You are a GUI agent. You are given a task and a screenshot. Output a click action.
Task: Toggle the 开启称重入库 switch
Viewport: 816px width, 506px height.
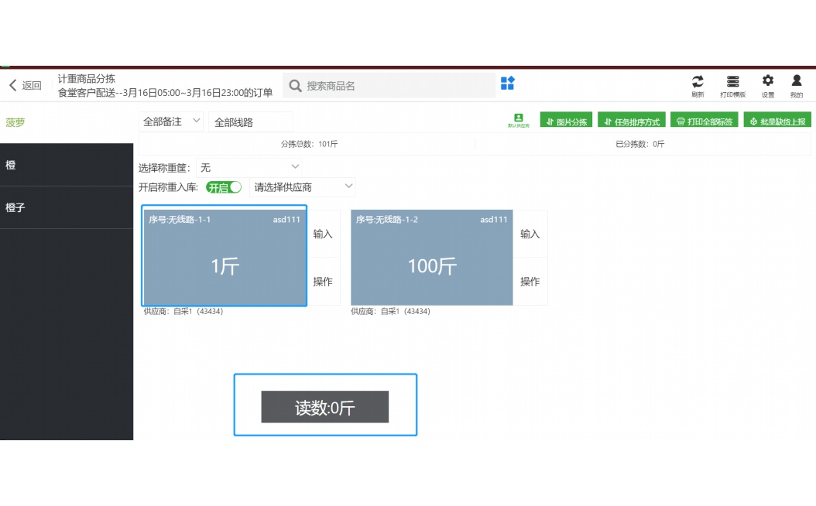click(224, 187)
